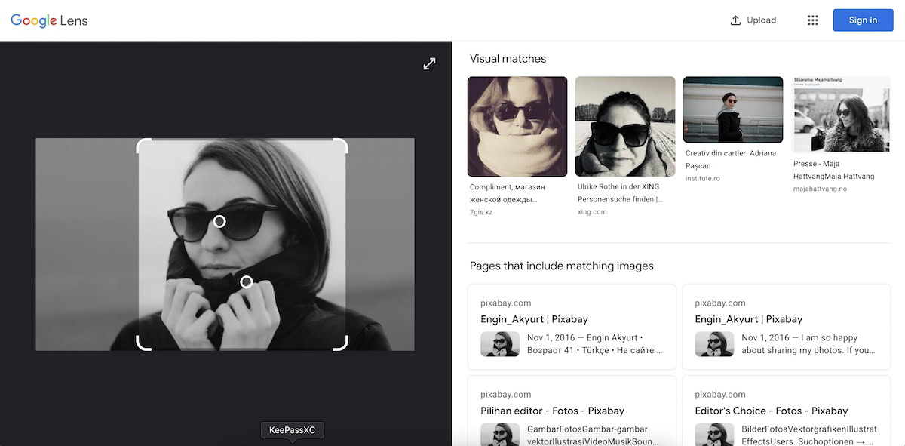Viewport: 905px width, 446px height.
Task: Click thumbnail beside 'I am so happy' snippet
Action: click(x=714, y=344)
